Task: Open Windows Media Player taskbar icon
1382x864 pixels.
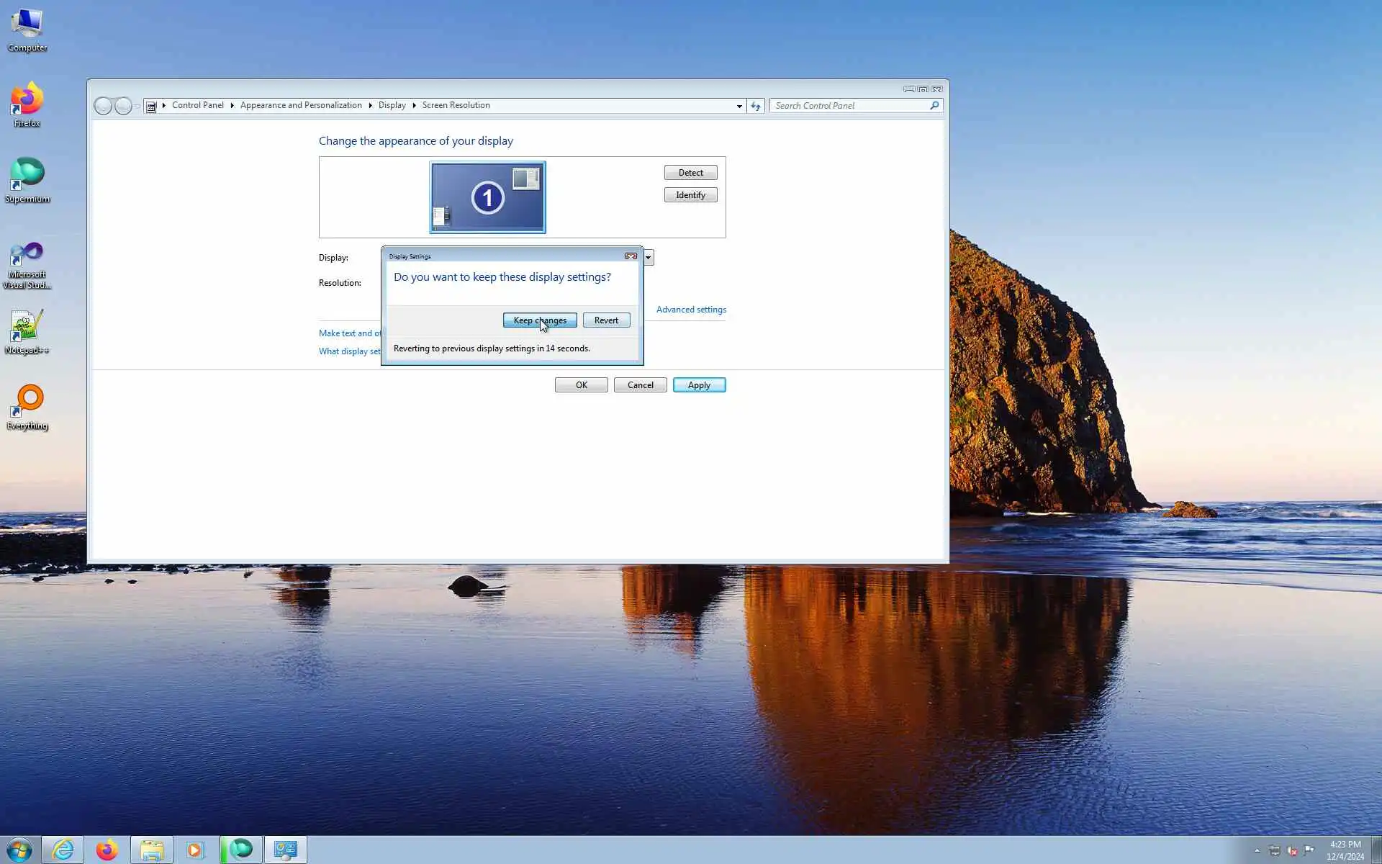Action: [x=194, y=850]
